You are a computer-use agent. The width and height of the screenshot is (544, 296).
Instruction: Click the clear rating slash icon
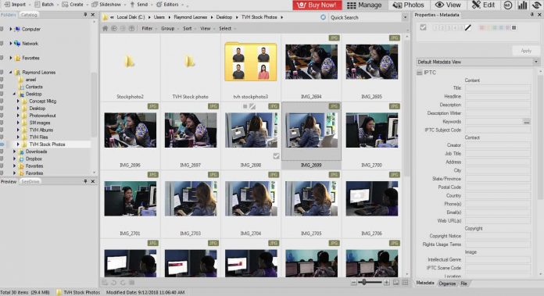tap(468, 28)
